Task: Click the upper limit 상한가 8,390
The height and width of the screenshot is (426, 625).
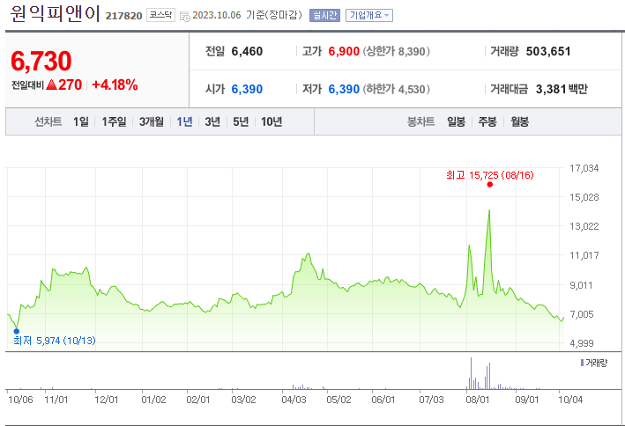Action: pyautogui.click(x=396, y=51)
